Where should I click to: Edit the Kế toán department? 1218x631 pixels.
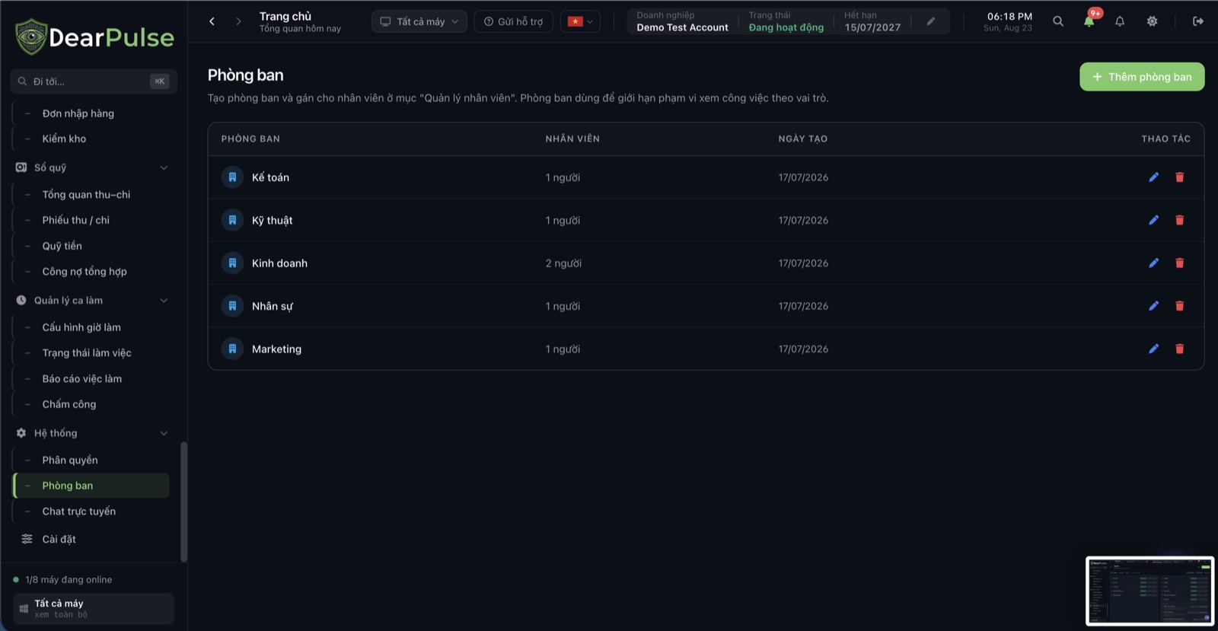pyautogui.click(x=1153, y=177)
